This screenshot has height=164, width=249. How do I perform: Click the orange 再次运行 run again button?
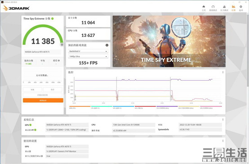43,100
